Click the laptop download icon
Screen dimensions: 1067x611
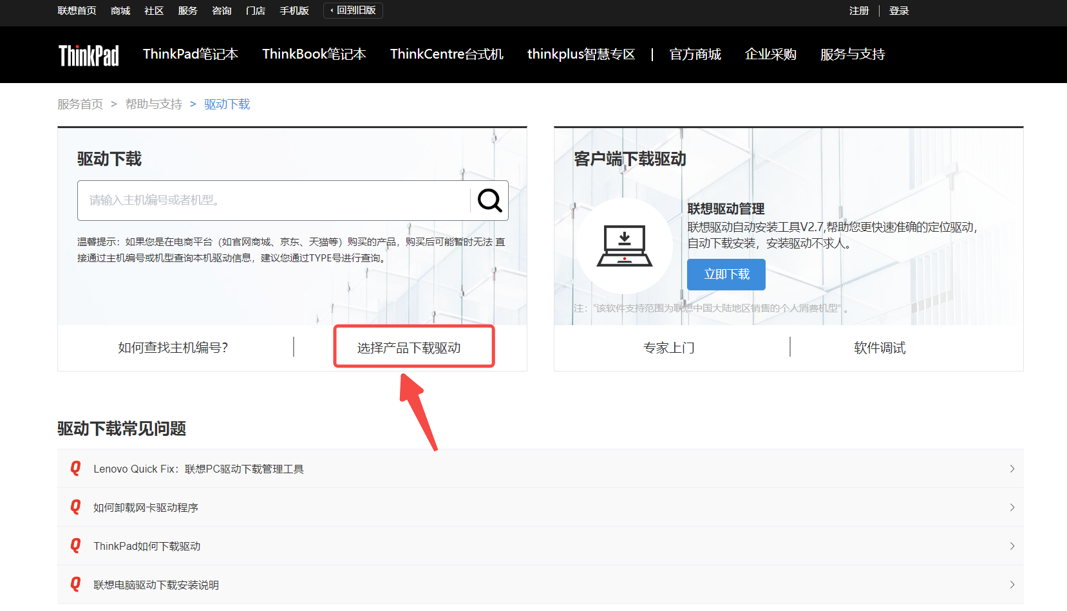point(624,246)
